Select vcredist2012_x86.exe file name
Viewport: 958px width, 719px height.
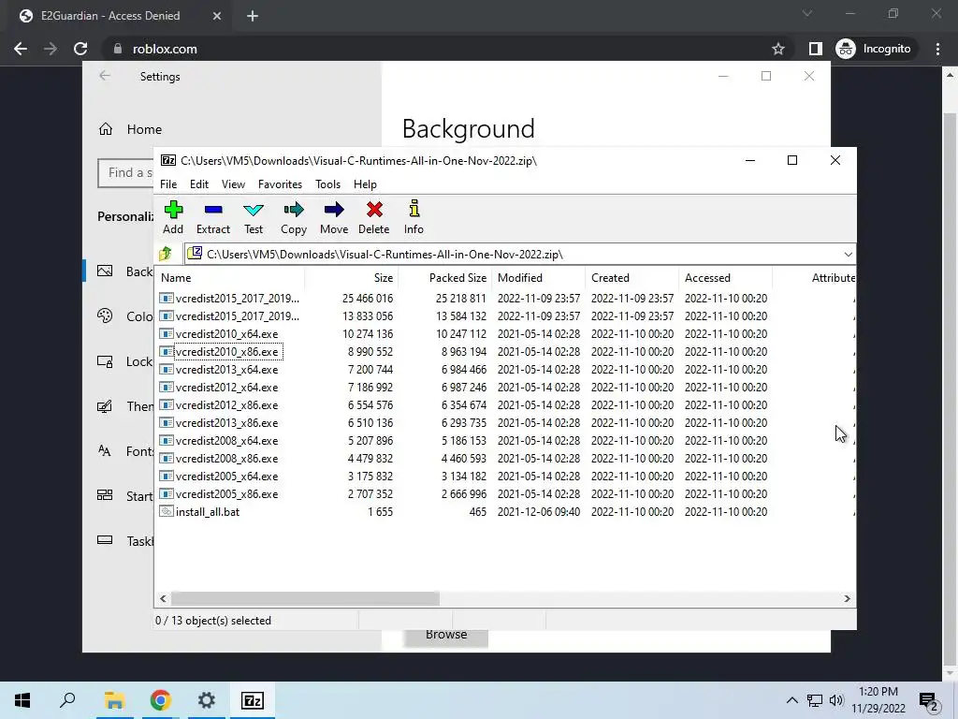pyautogui.click(x=226, y=404)
